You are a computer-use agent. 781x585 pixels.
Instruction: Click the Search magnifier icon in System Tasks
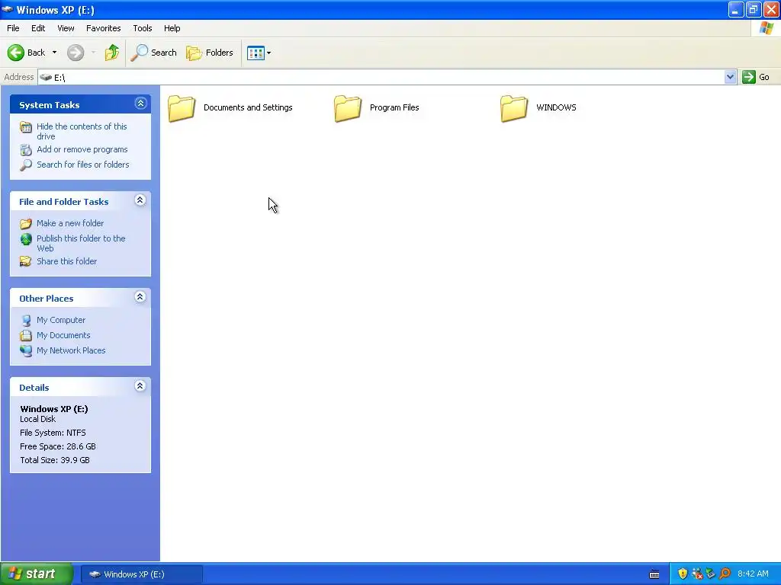pyautogui.click(x=26, y=165)
